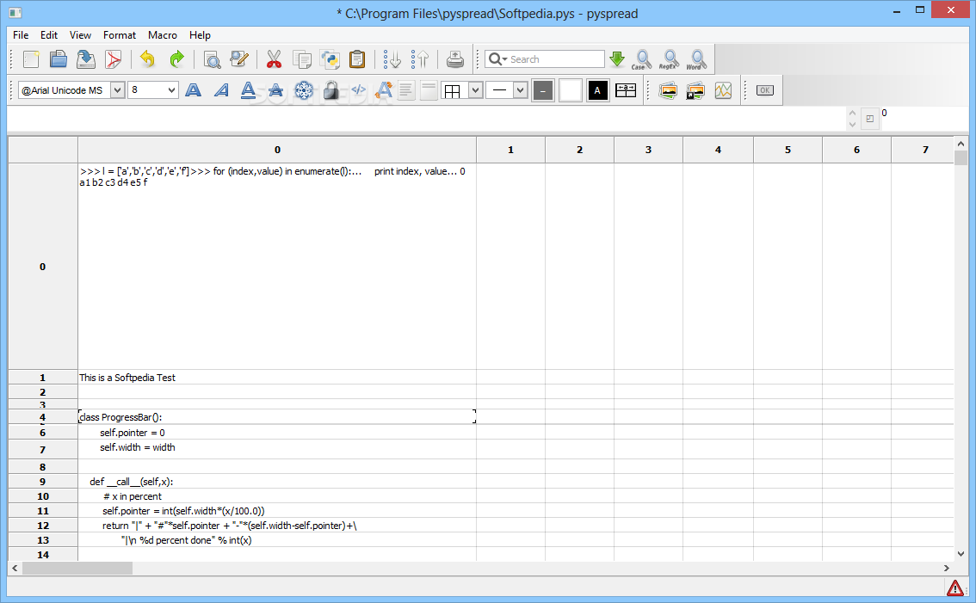Toggle freeze cell with snowflake icon
This screenshot has width=976, height=603.
tap(304, 90)
